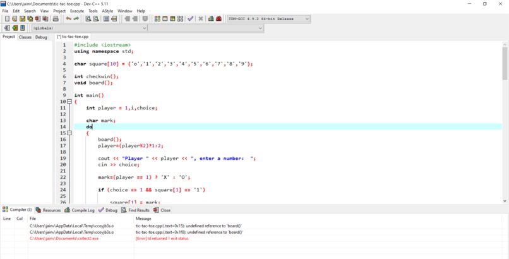Image resolution: width=509 pixels, height=259 pixels.
Task: Click the grayed back navigation arrow icon
Action: [128, 19]
